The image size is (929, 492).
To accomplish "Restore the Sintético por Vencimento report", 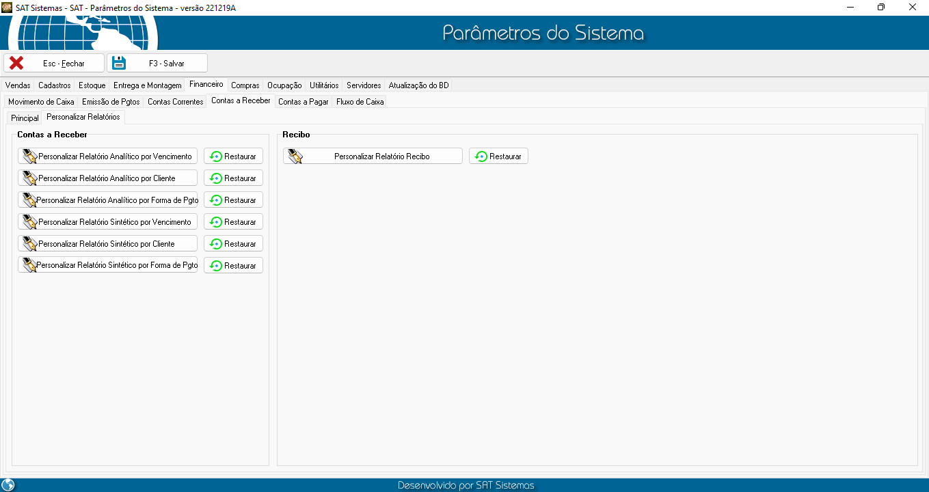I will 233,222.
